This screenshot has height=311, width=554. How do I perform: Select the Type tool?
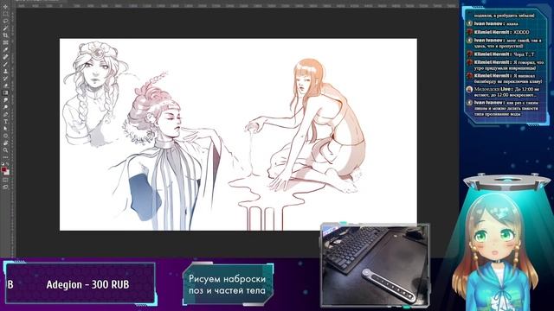(5, 121)
